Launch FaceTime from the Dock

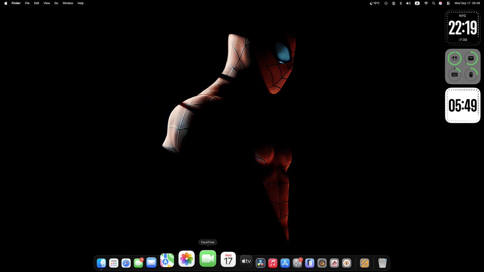(208, 258)
